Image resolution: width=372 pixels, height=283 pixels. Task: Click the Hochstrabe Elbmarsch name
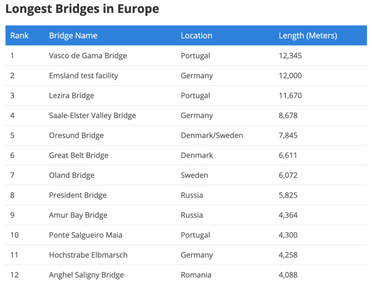tap(88, 255)
